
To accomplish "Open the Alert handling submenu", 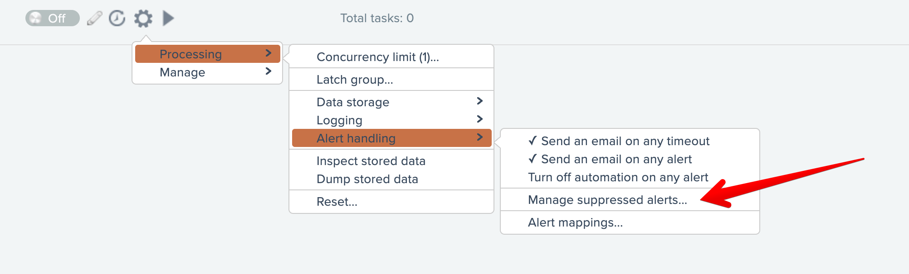I will [391, 138].
